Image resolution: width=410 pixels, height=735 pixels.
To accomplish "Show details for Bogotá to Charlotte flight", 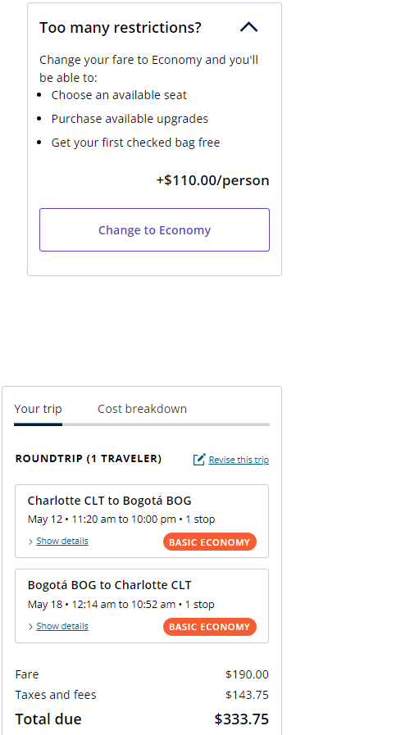I will pos(62,626).
